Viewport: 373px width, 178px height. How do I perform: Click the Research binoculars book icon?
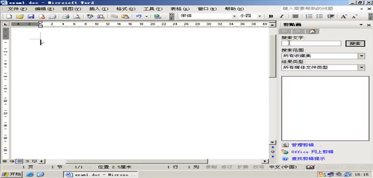tap(101, 16)
